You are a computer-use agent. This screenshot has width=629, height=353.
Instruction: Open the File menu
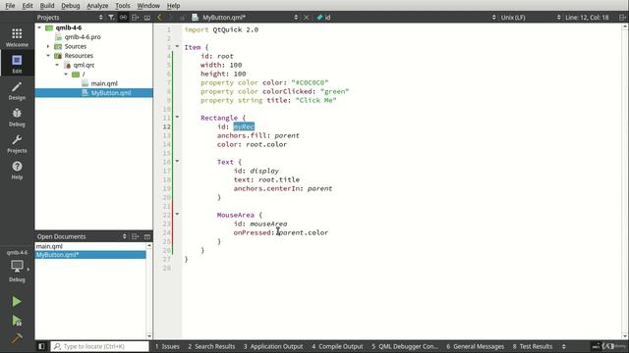click(10, 6)
